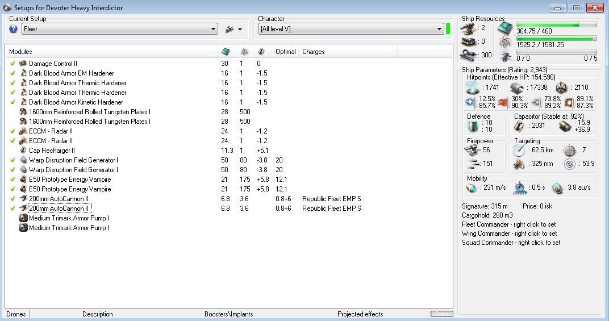Viewport: 609px width, 321px height.
Task: Open the Current Setup Fleet combo box
Action: [x=120, y=29]
